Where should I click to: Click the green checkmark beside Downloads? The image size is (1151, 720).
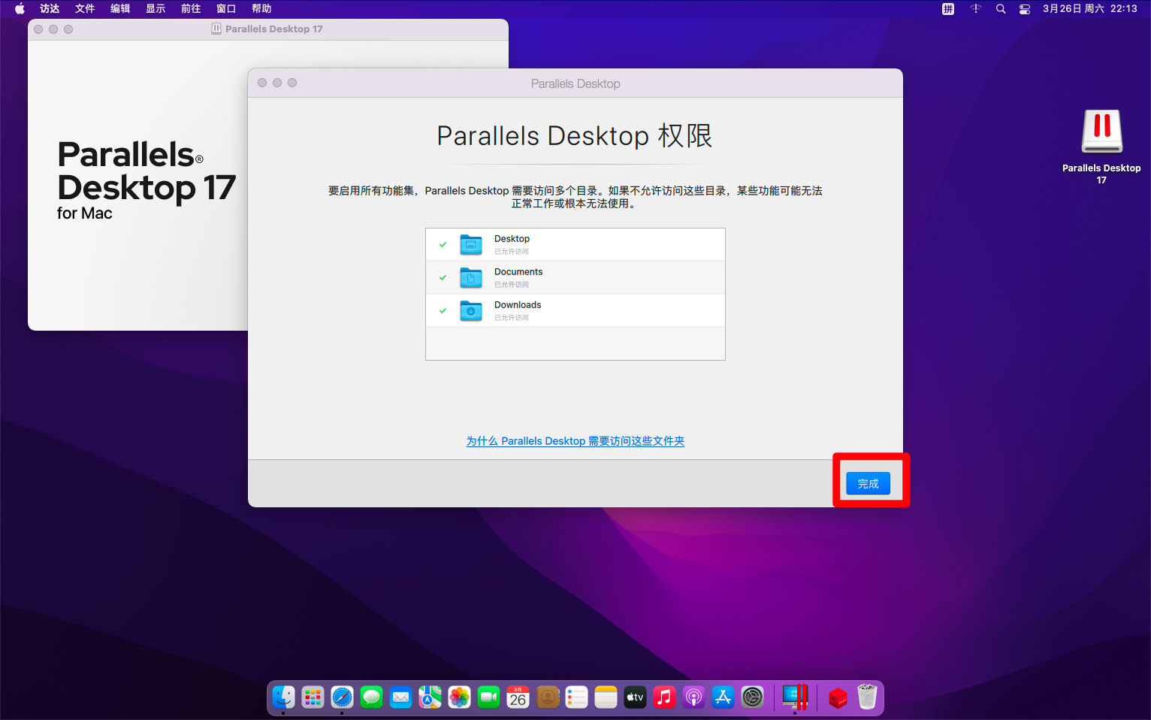coord(443,310)
